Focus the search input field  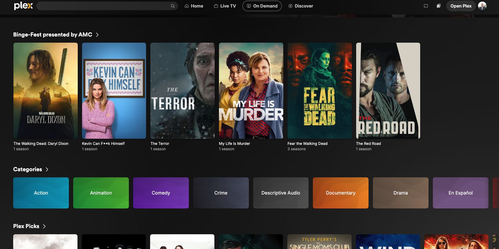tap(107, 6)
